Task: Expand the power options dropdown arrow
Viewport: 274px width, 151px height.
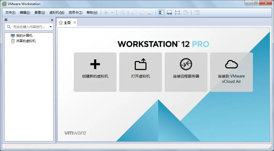Action: pyautogui.click(x=112, y=13)
